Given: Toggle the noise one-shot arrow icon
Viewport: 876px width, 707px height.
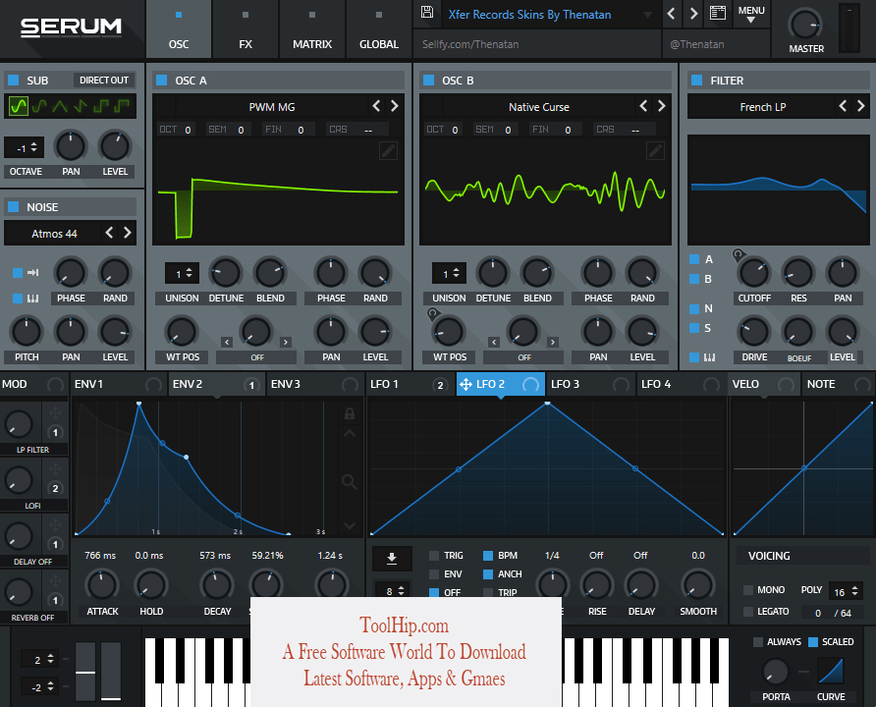Looking at the screenshot, I should coord(33,273).
